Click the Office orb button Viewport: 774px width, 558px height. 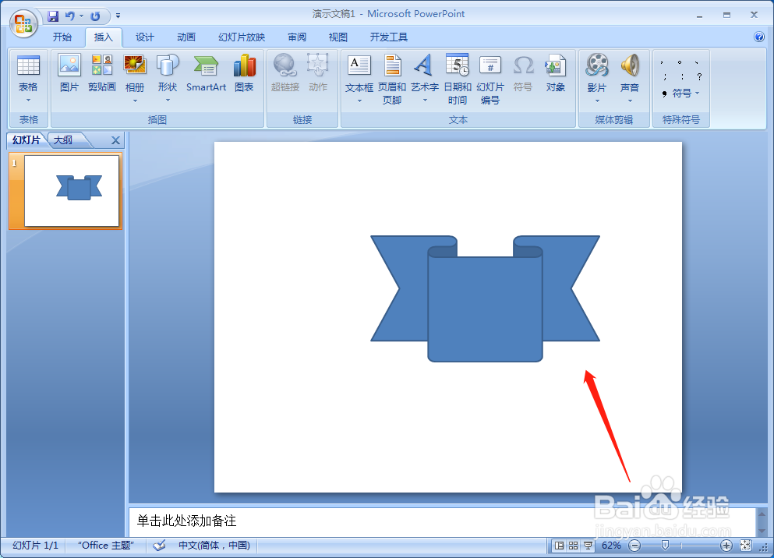click(x=23, y=23)
